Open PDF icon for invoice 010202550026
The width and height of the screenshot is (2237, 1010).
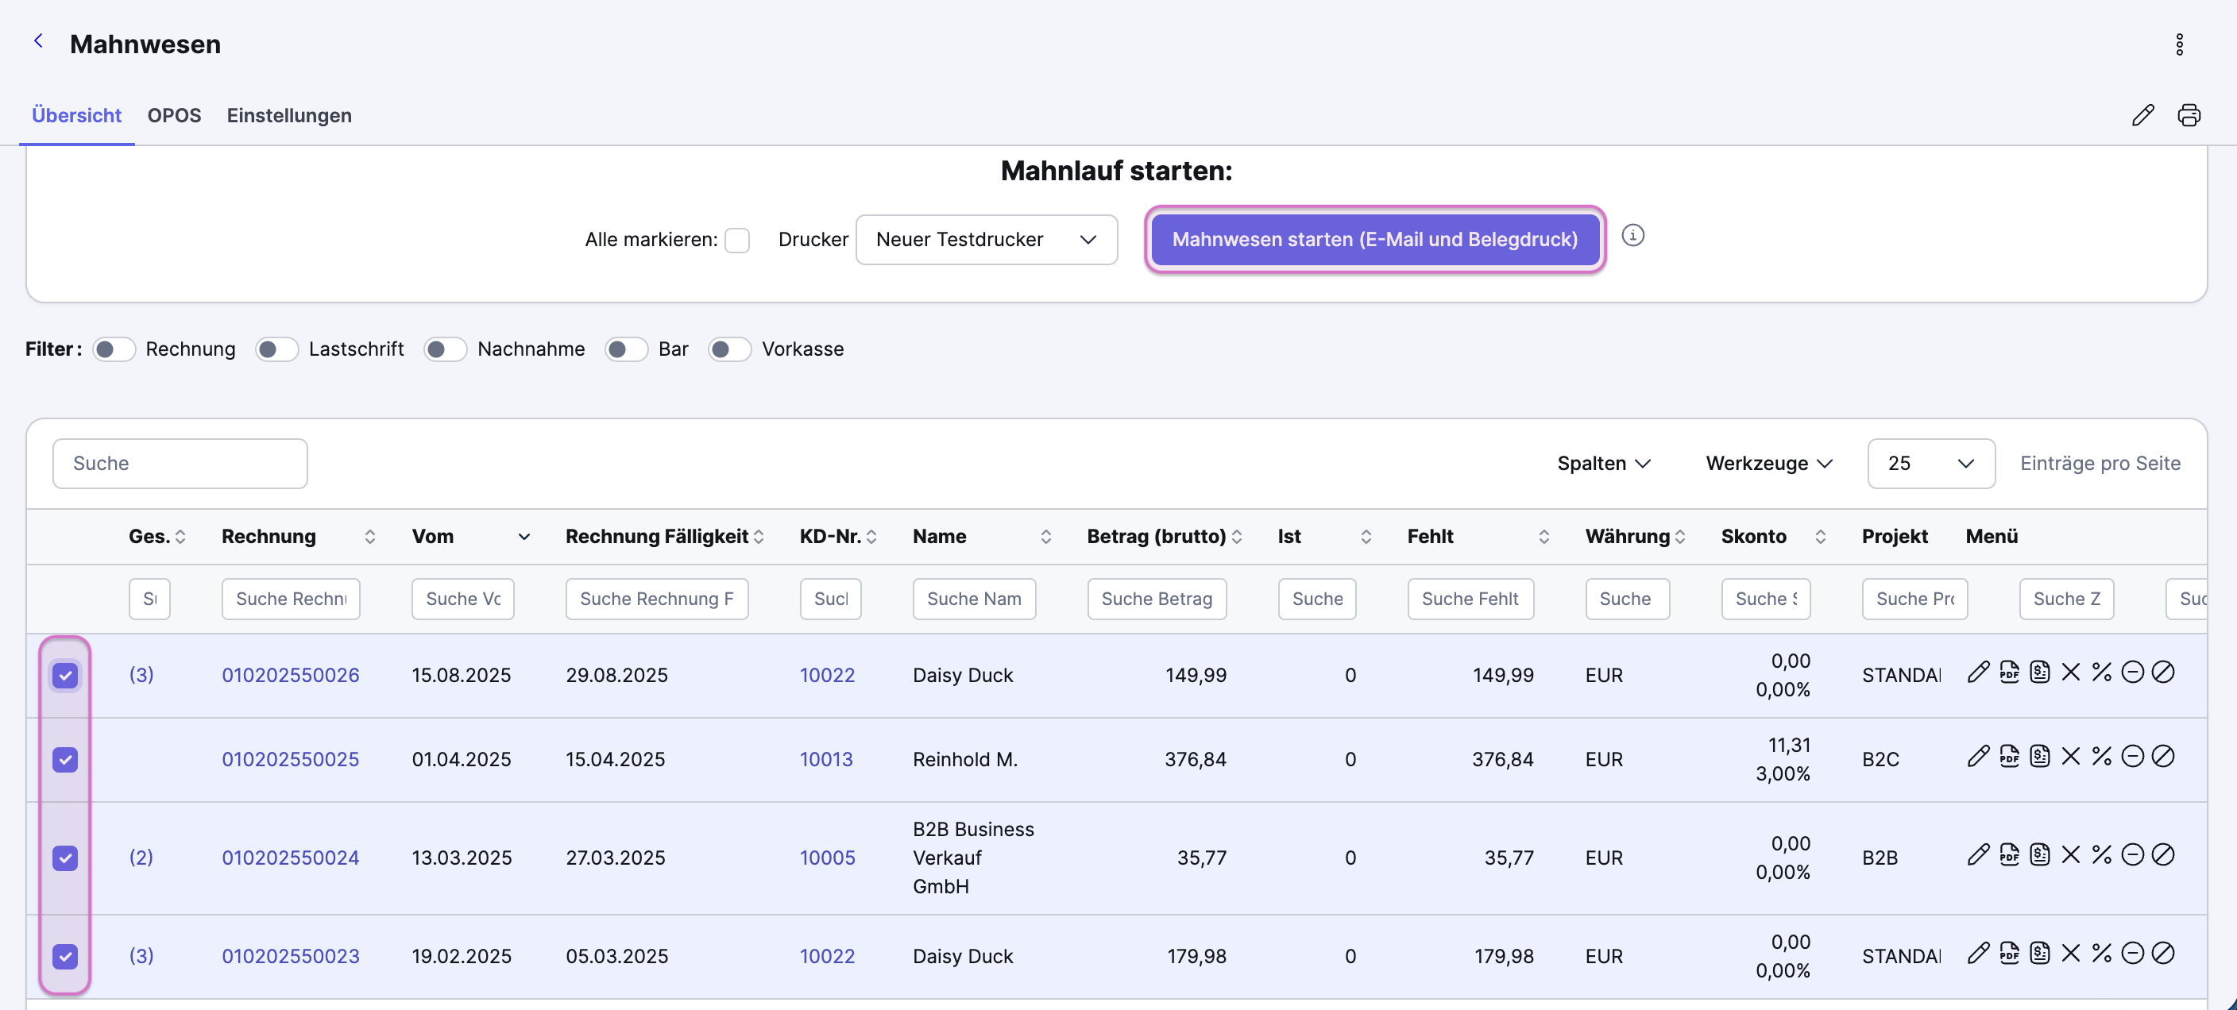(2008, 673)
